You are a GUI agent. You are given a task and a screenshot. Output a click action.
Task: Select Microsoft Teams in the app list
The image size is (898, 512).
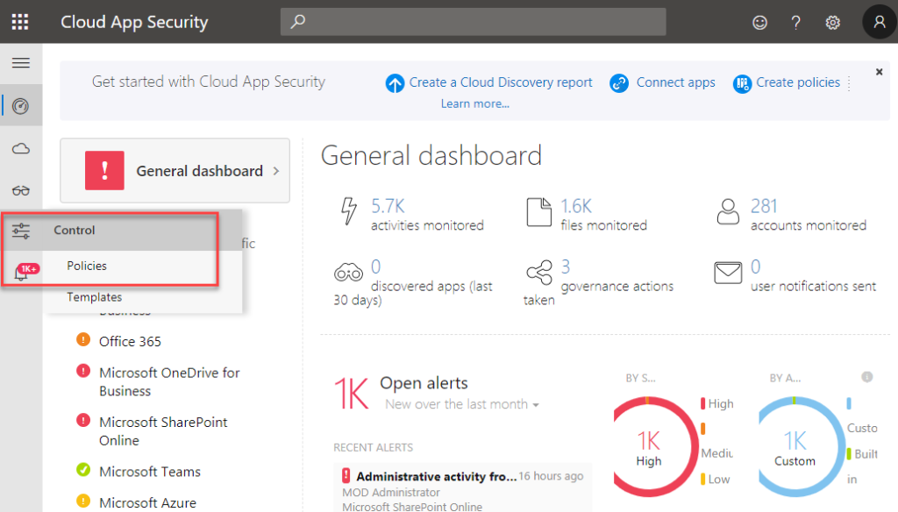click(150, 472)
